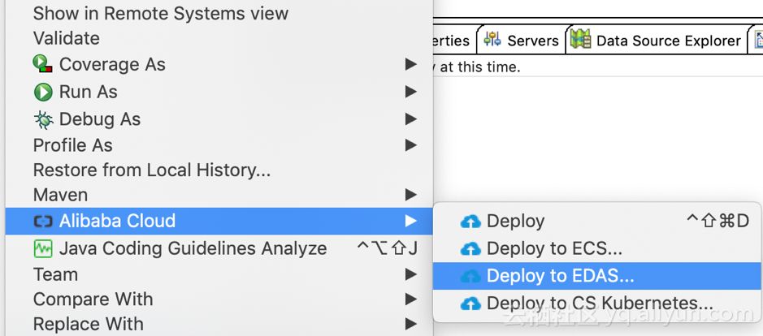
Task: Click the Servers tab icon
Action: [x=492, y=40]
